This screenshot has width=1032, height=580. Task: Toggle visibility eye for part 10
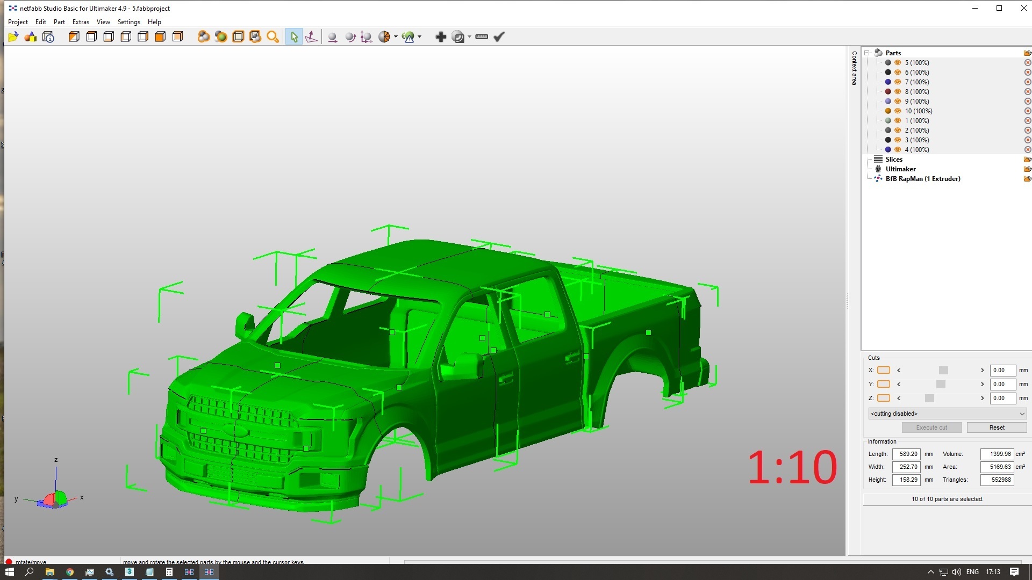coord(898,111)
